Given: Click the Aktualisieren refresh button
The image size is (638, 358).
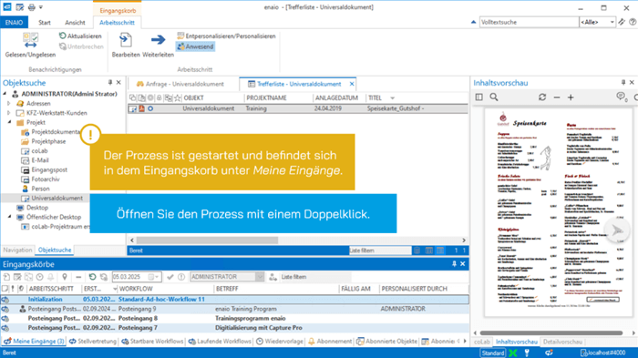Looking at the screenshot, I should pos(80,36).
